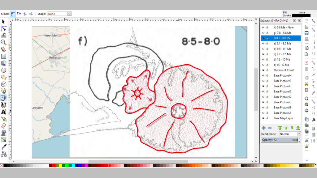Pick the Spiral tool
Viewport: 317px width, 178px height.
(x=4, y=84)
